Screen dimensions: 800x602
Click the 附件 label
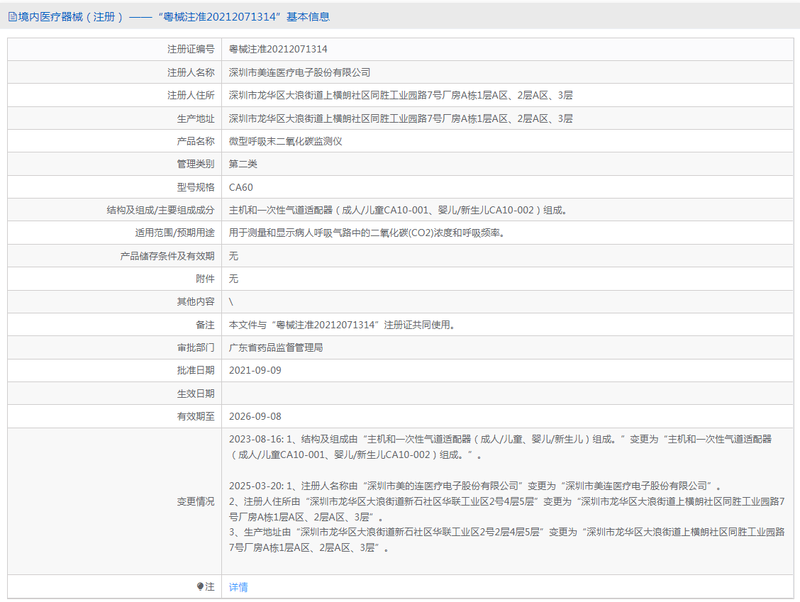205,279
